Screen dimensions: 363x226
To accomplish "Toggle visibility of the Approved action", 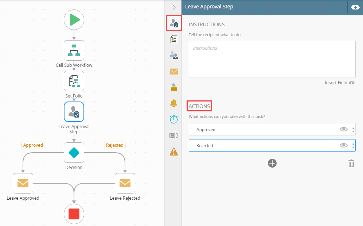I will coord(344,129).
